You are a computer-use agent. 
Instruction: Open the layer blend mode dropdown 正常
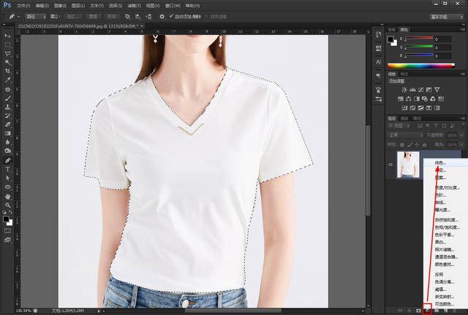[404, 134]
